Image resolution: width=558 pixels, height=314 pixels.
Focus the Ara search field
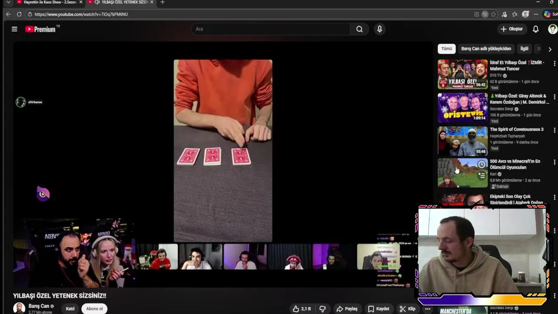click(270, 29)
